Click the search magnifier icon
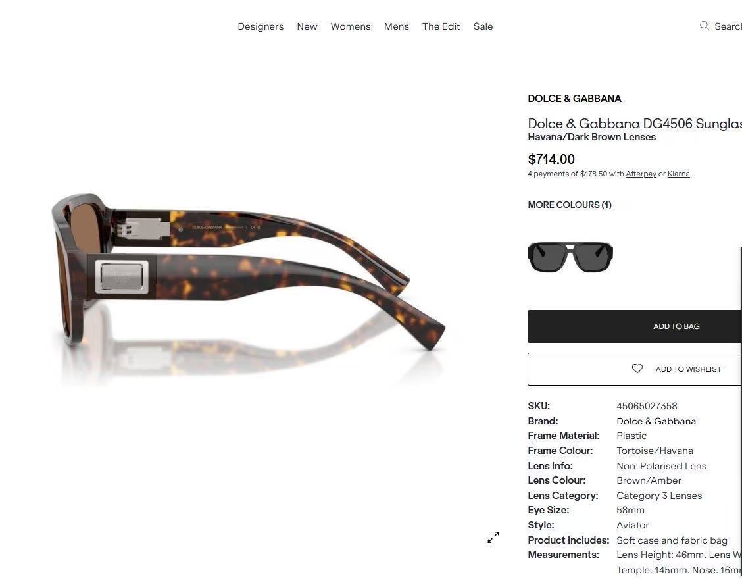The width and height of the screenshot is (742, 587). click(x=704, y=26)
